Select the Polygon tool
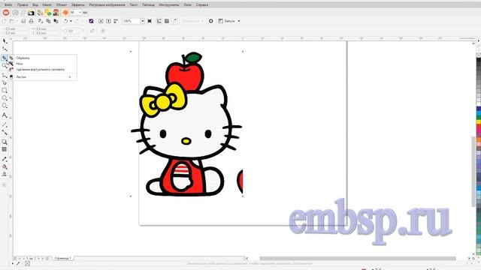 tap(5, 106)
